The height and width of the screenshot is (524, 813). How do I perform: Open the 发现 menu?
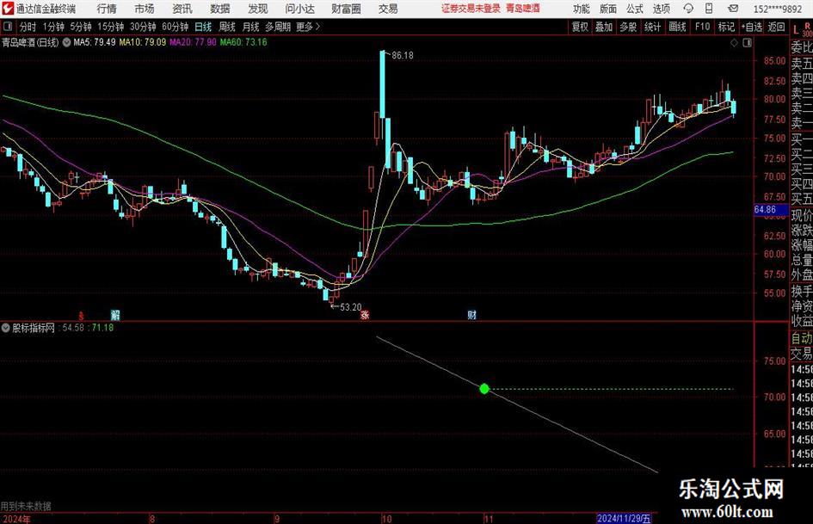[x=258, y=9]
